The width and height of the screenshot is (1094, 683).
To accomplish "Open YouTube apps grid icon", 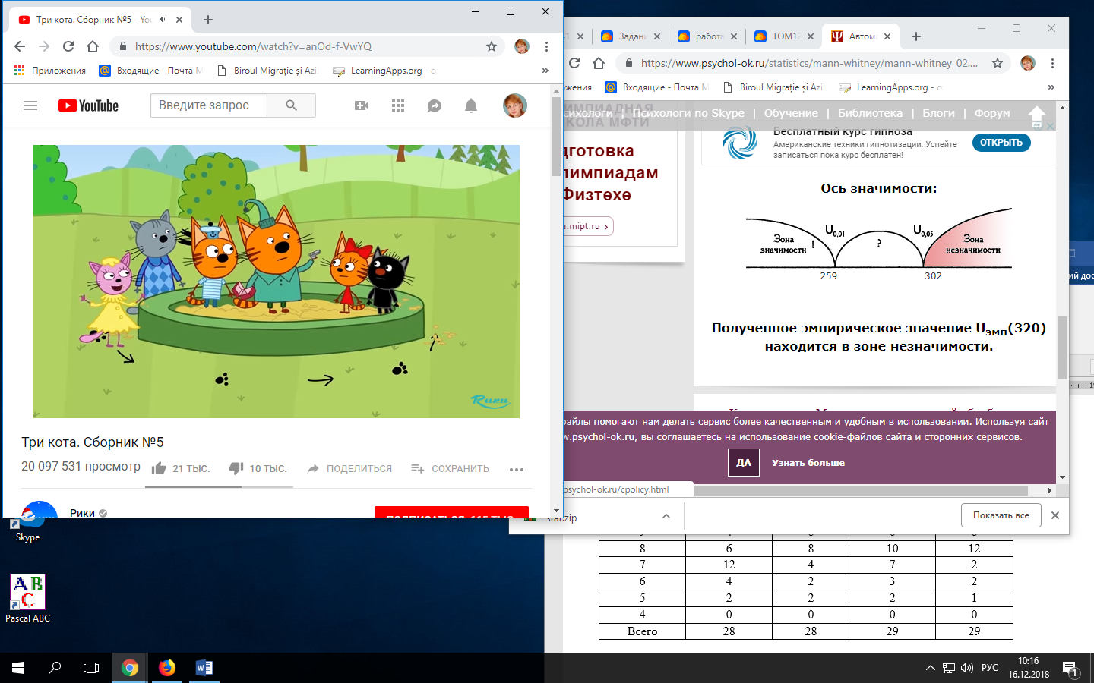I will (398, 105).
